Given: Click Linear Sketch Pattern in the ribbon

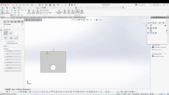Looking at the screenshot, I should (46, 13).
